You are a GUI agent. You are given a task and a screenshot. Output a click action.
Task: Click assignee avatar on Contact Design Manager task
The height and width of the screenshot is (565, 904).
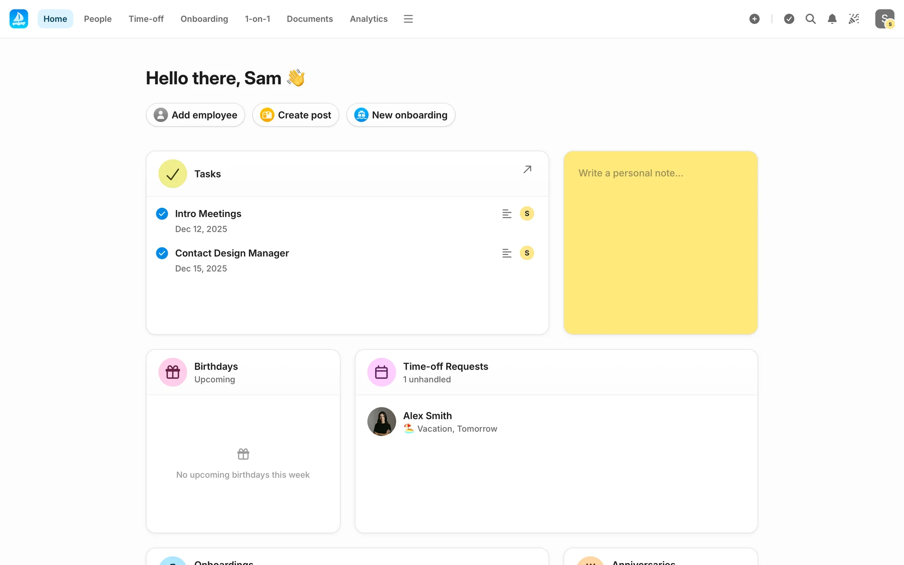[526, 253]
